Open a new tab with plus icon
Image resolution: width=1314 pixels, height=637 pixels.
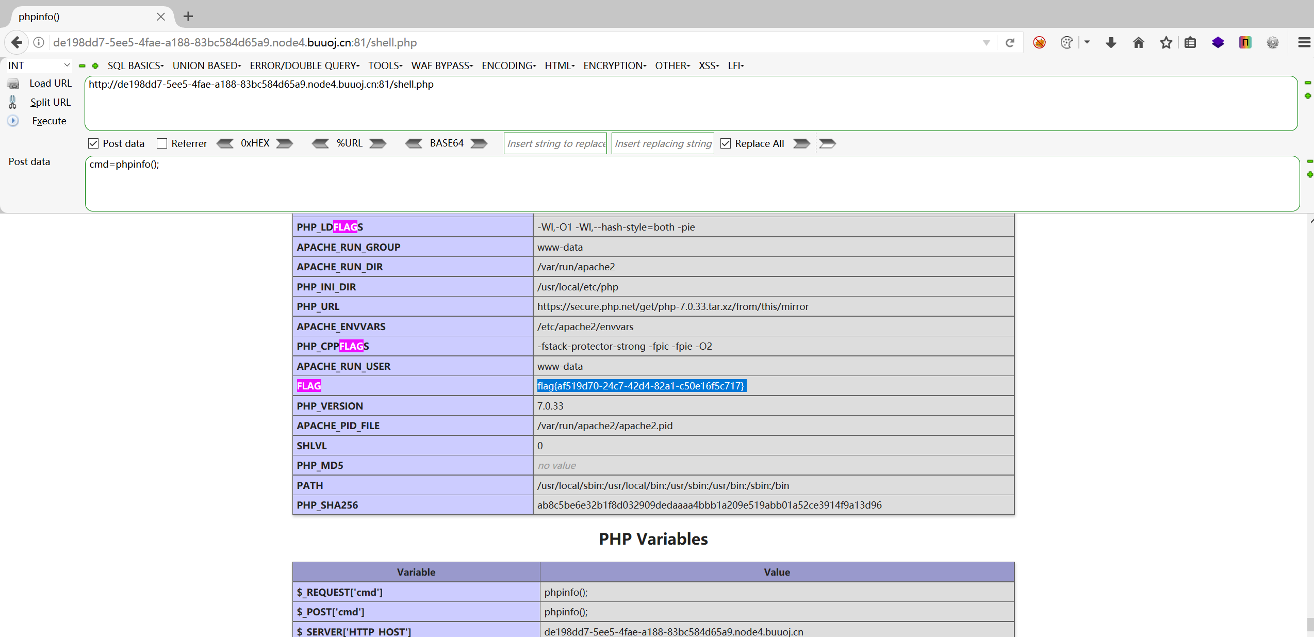click(x=188, y=17)
